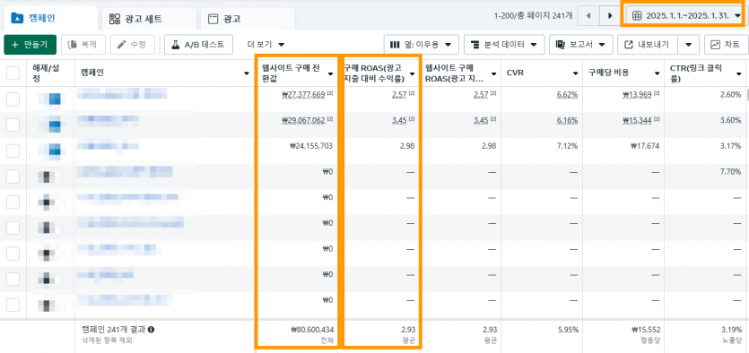
Task: Select the 7.12% CVR cell
Action: pos(567,146)
